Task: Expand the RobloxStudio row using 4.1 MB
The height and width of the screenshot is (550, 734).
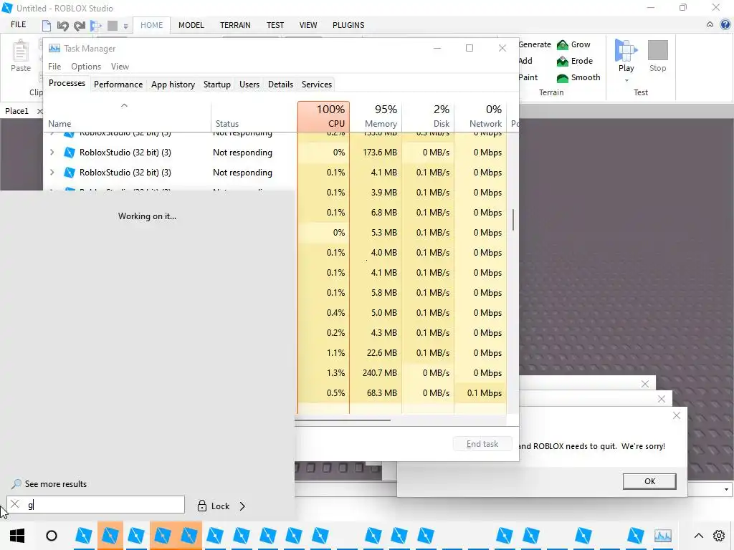Action: point(52,172)
